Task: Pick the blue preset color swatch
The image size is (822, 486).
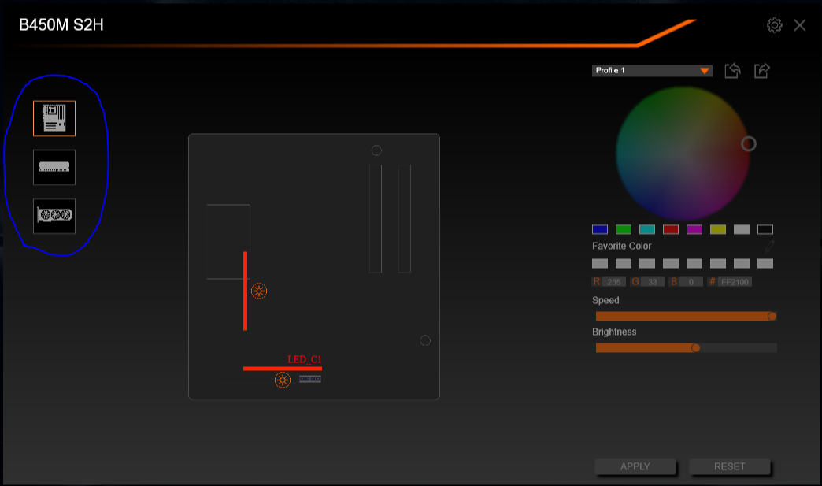Action: tap(600, 229)
